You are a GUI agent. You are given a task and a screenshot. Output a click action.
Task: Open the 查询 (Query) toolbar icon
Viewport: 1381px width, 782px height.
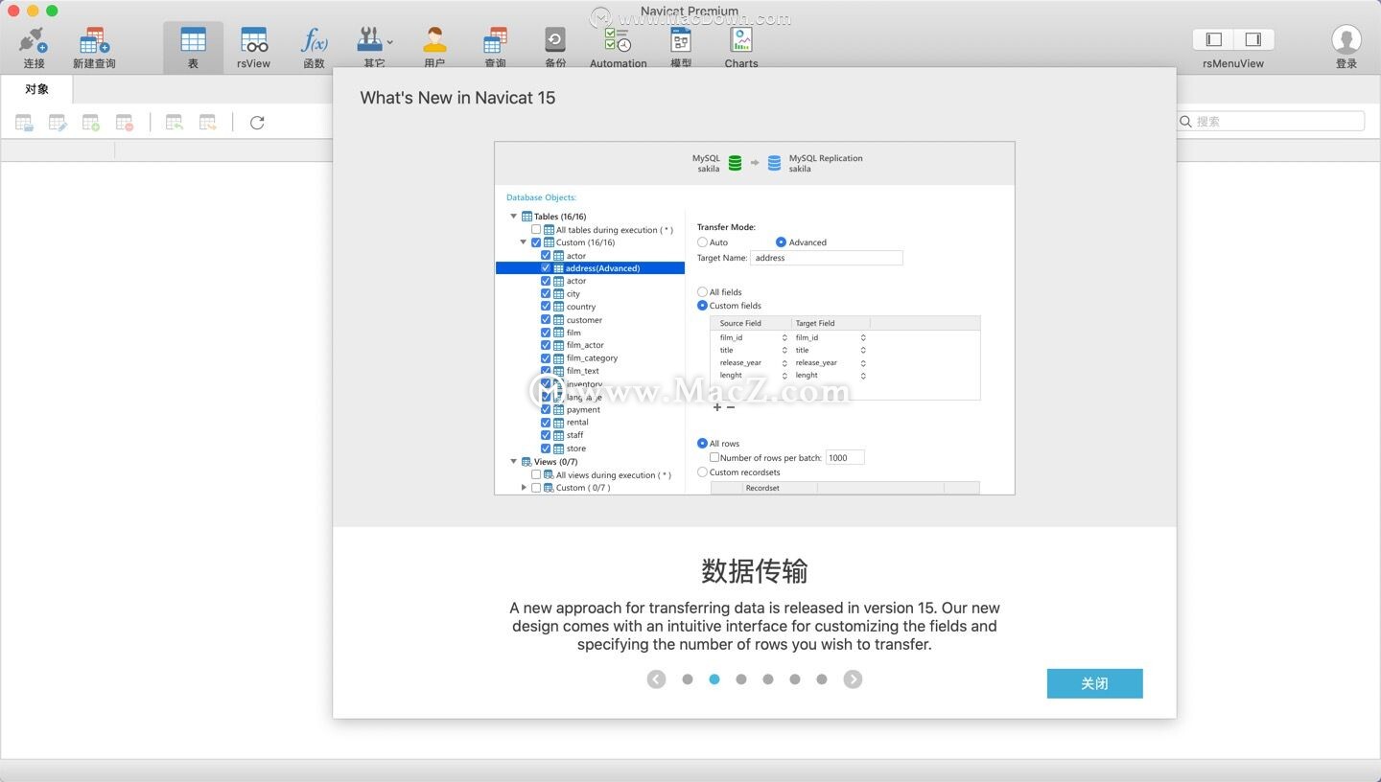495,40
